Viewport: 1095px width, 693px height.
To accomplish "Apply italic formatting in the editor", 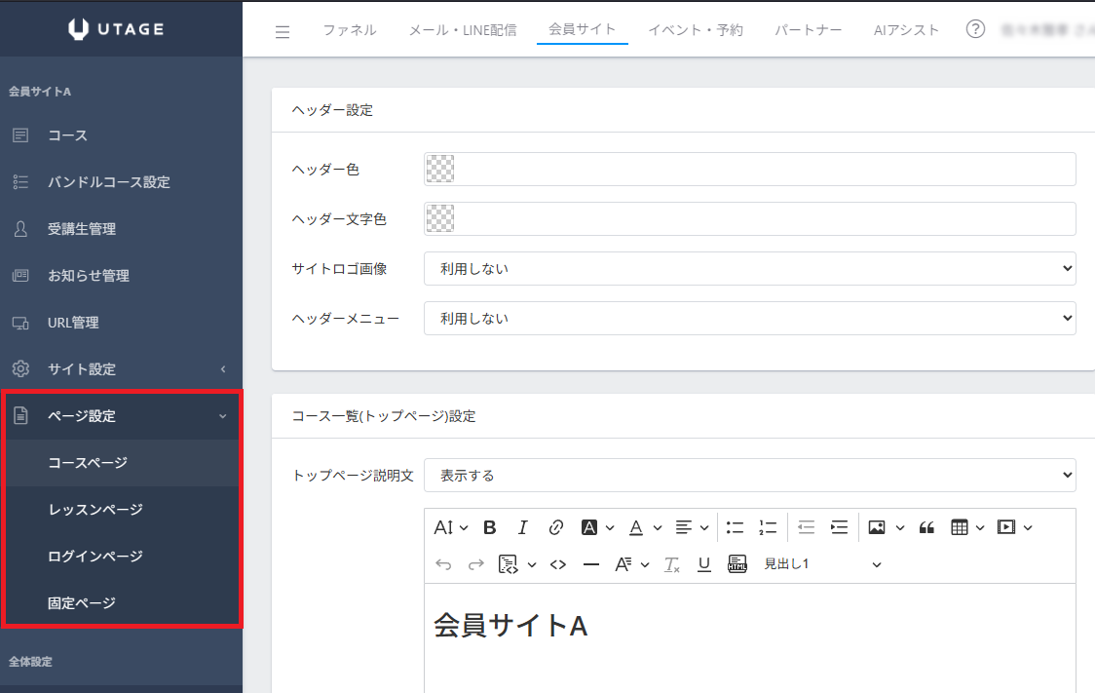I will (x=522, y=527).
